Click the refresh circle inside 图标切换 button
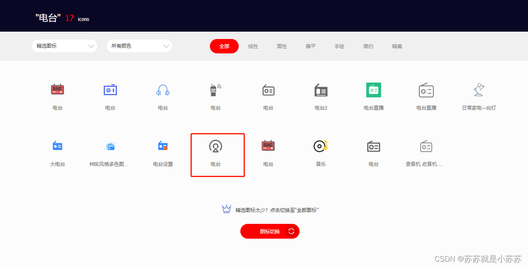This screenshot has width=528, height=267. (x=291, y=231)
